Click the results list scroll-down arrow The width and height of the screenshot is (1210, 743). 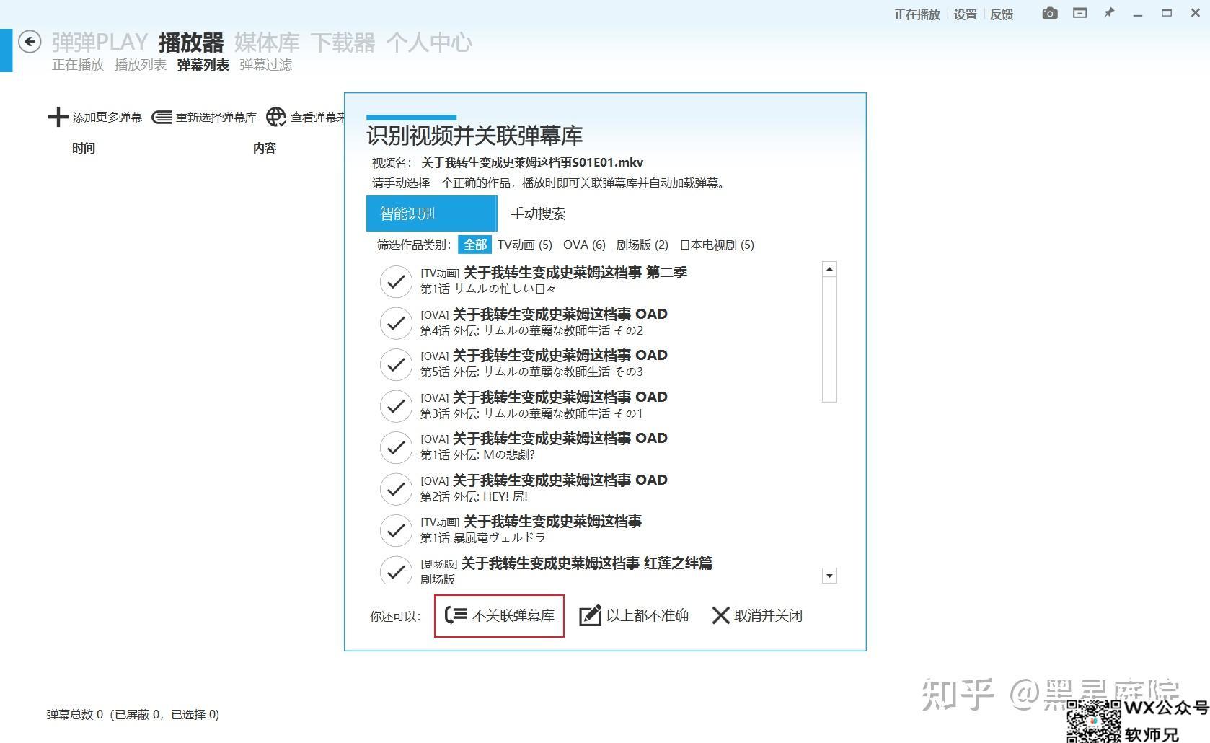tap(829, 576)
